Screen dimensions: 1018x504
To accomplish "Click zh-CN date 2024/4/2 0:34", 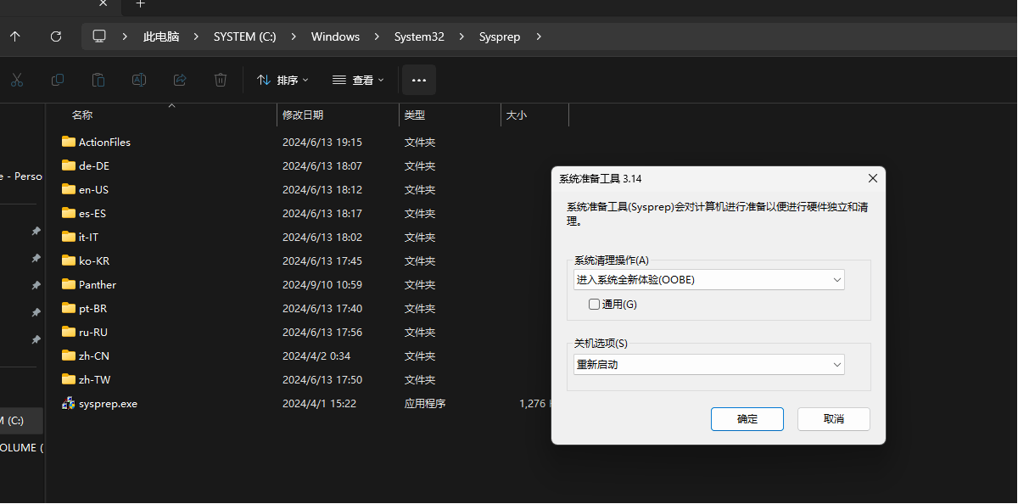I will pos(316,356).
